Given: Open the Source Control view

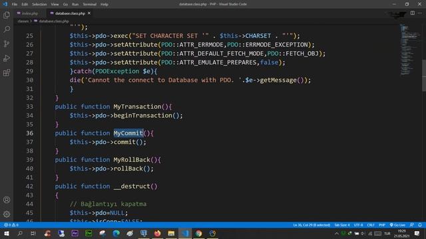Looking at the screenshot, I should [x=7, y=44].
